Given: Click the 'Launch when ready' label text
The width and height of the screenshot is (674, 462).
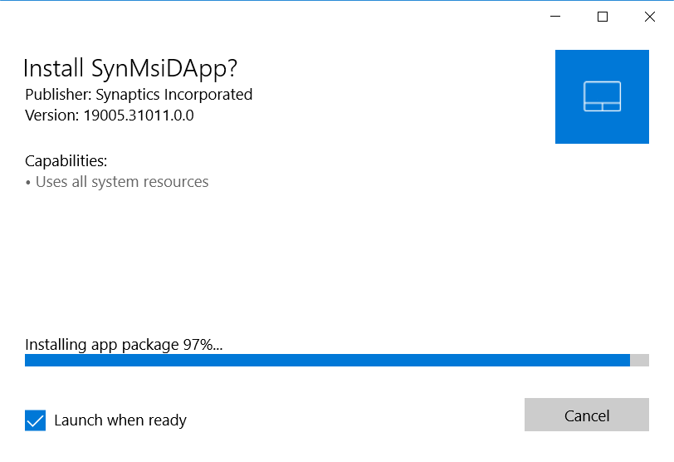Looking at the screenshot, I should (120, 420).
